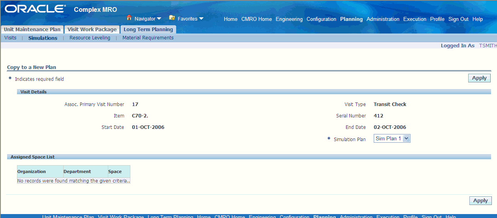
Task: Open the Simulation Plan dropdown
Action: click(392, 138)
